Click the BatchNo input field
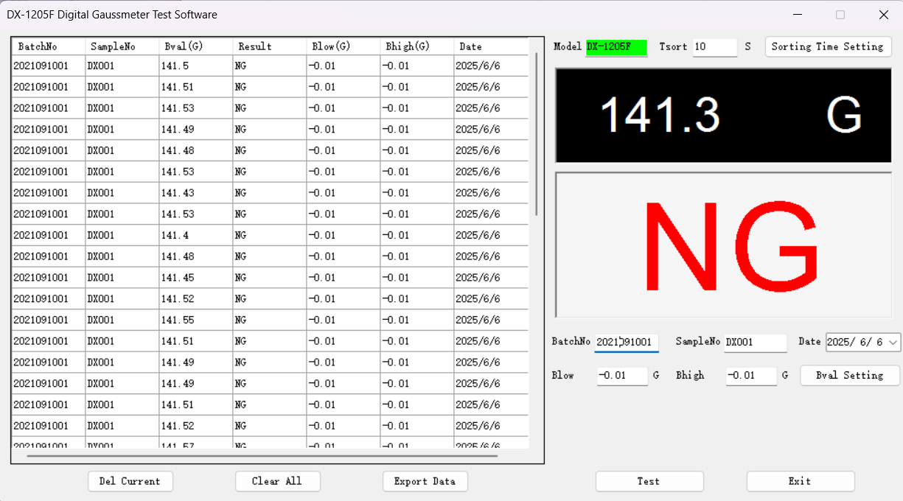The height and width of the screenshot is (501, 903). point(627,343)
